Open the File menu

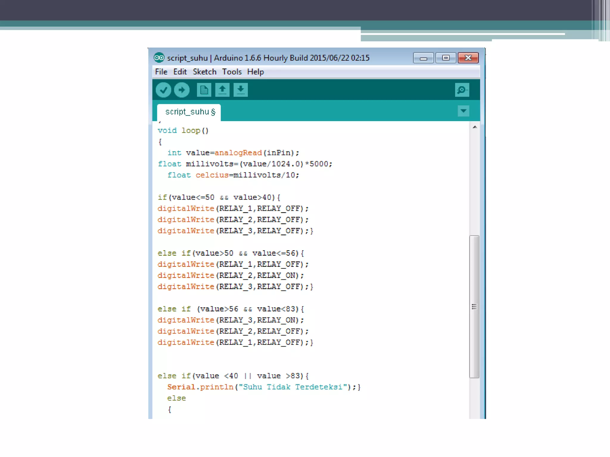pos(161,72)
